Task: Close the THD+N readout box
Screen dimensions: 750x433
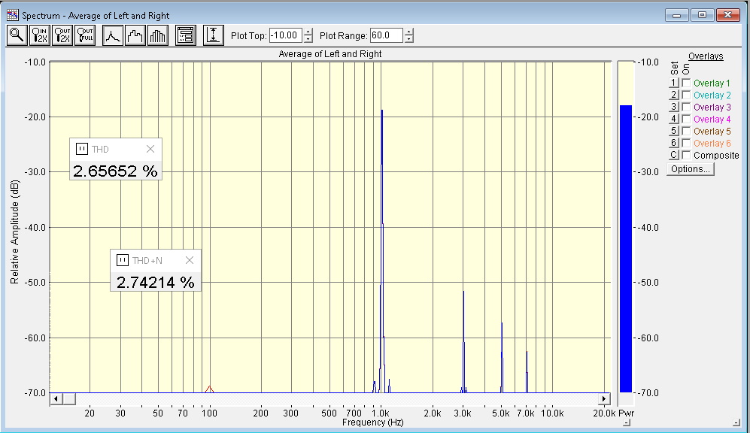Action: pyautogui.click(x=190, y=260)
